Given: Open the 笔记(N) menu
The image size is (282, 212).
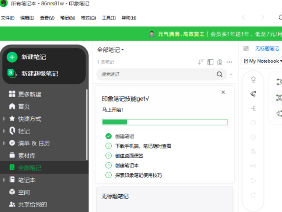Looking at the screenshot, I should 68,18.
